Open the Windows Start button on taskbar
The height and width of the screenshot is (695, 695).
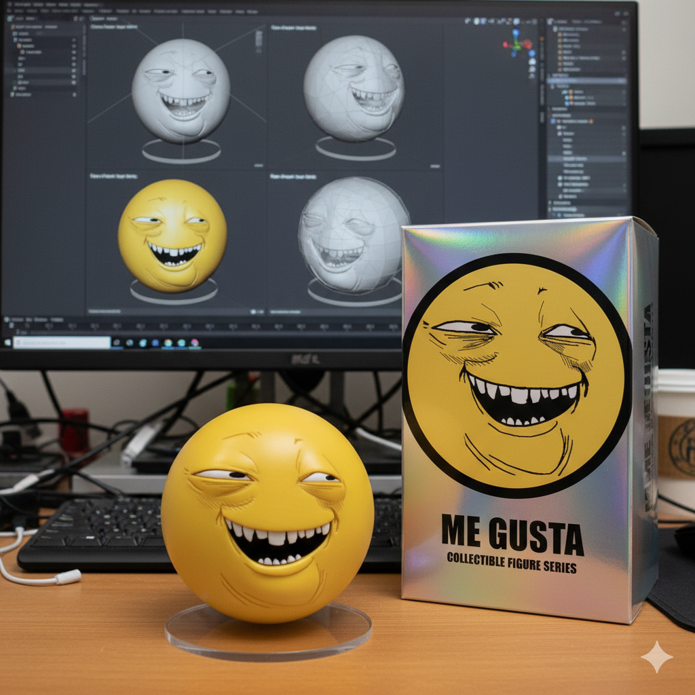point(7,343)
